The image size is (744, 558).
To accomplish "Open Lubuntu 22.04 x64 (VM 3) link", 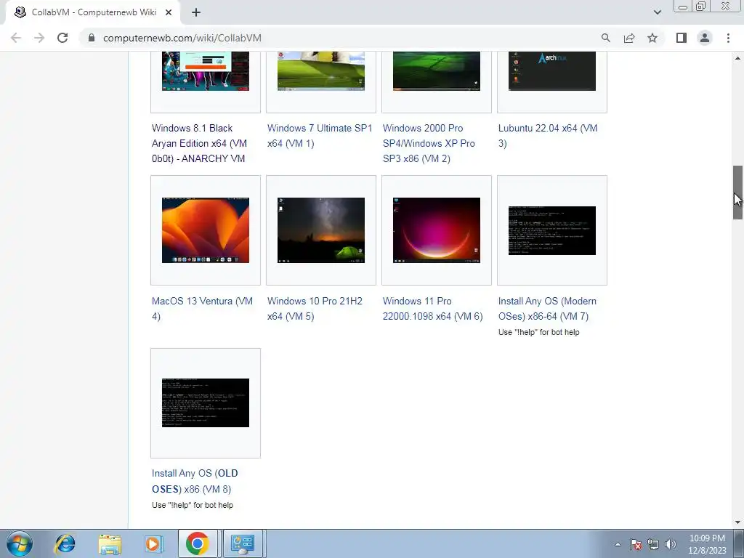I will (x=548, y=136).
